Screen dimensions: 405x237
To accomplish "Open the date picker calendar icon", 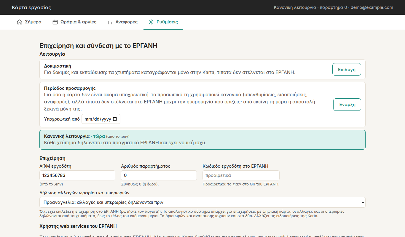I will point(115,119).
